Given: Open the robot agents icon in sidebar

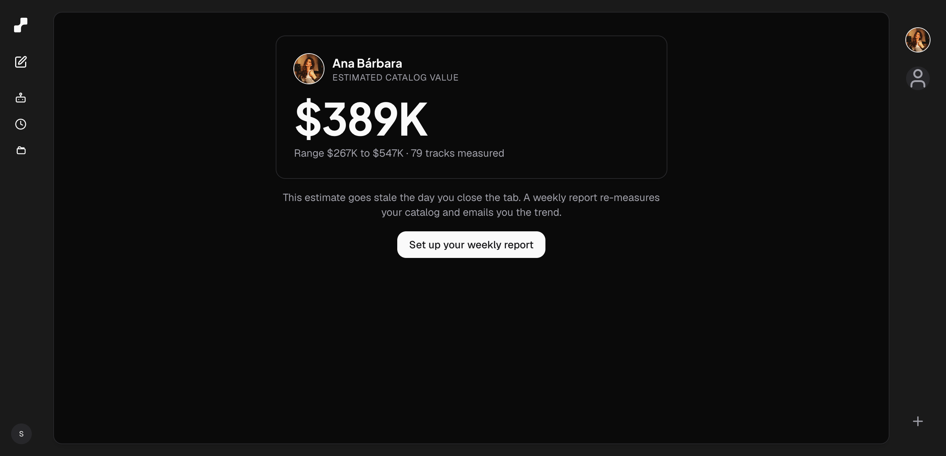Looking at the screenshot, I should [x=21, y=98].
